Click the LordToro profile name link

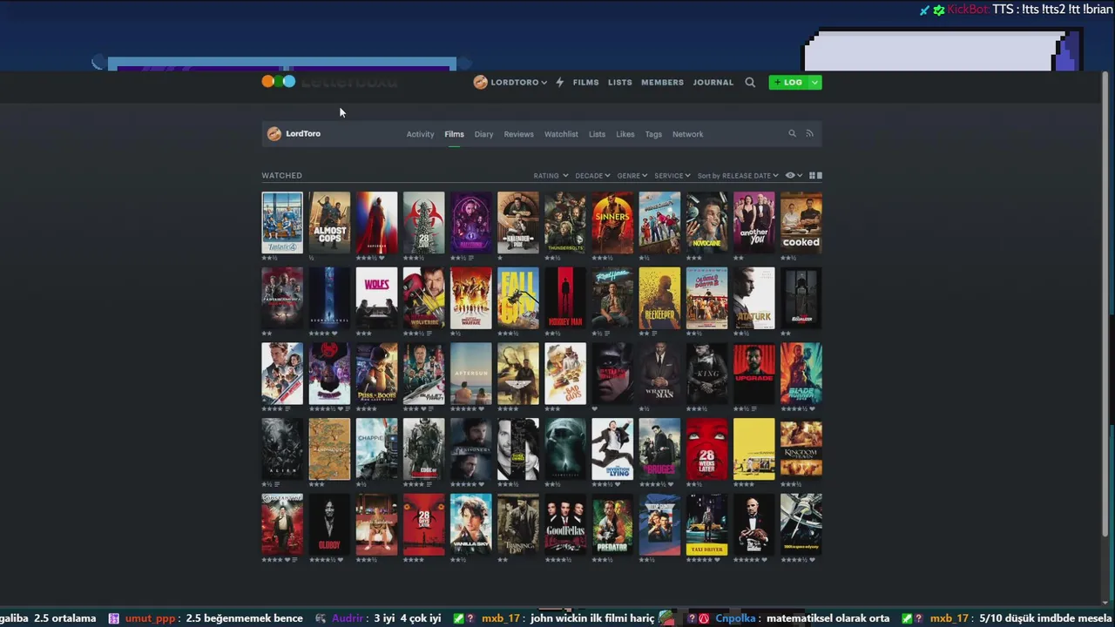[x=303, y=134]
